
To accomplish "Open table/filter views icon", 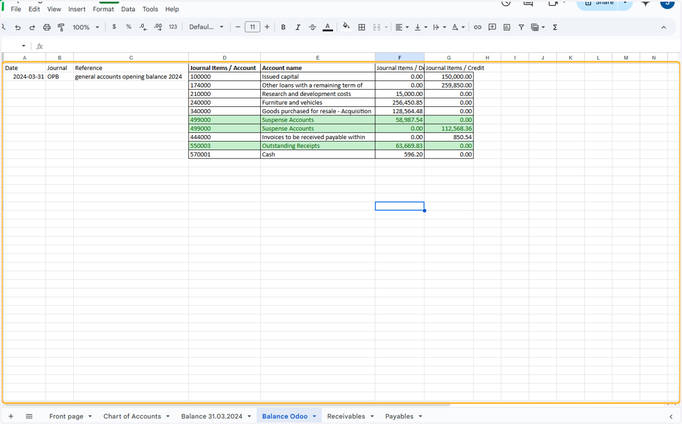I will point(538,27).
